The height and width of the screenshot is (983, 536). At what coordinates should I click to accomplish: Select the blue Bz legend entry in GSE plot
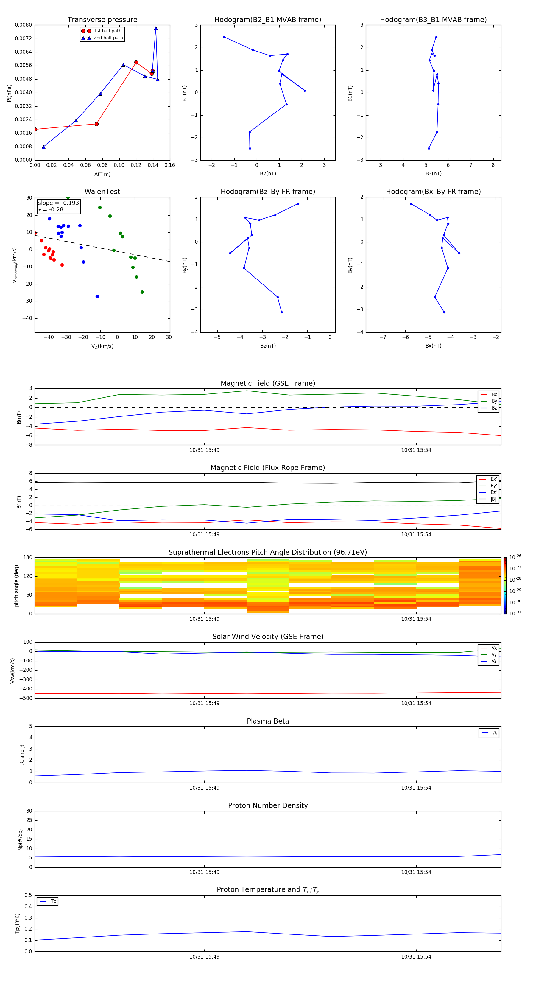tap(489, 408)
